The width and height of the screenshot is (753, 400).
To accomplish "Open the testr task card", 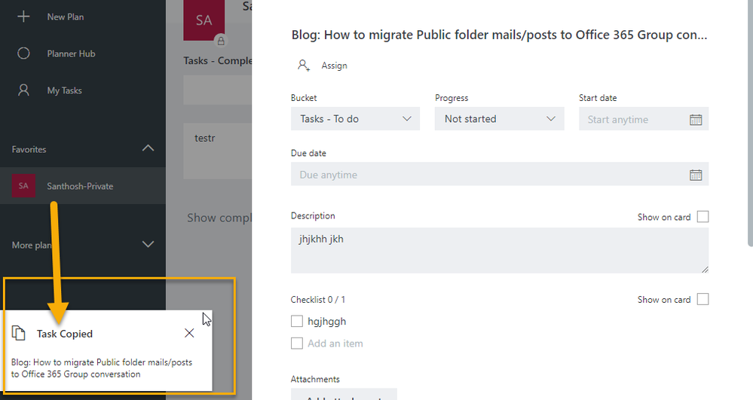I will (218, 151).
